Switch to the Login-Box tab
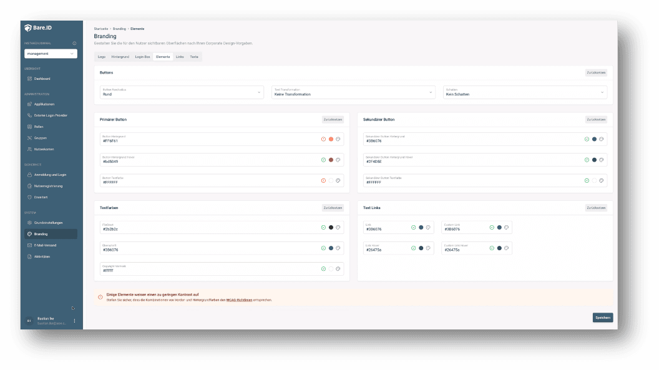 click(x=142, y=57)
